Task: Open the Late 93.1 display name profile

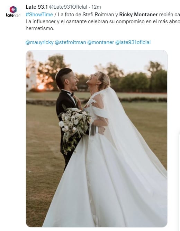Action: [x=37, y=7]
